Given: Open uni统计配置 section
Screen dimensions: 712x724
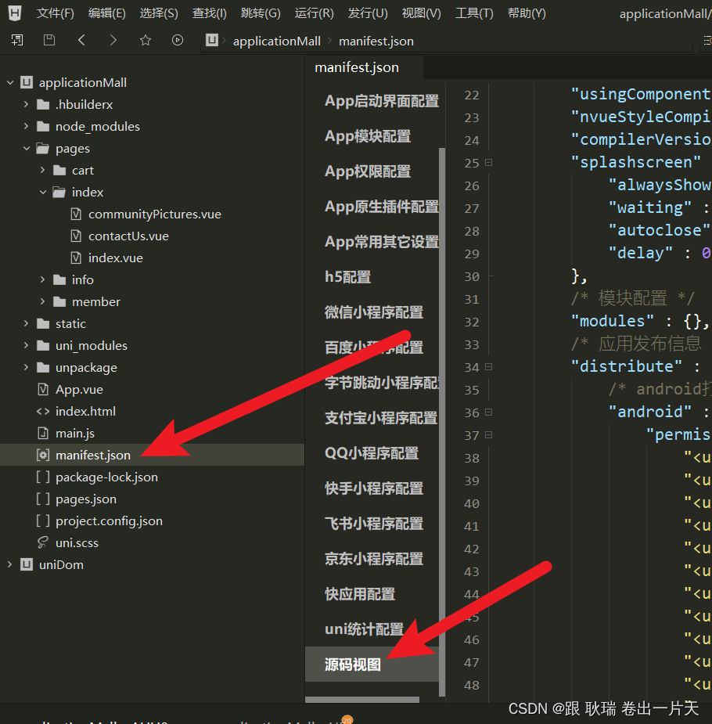Looking at the screenshot, I should point(364,629).
